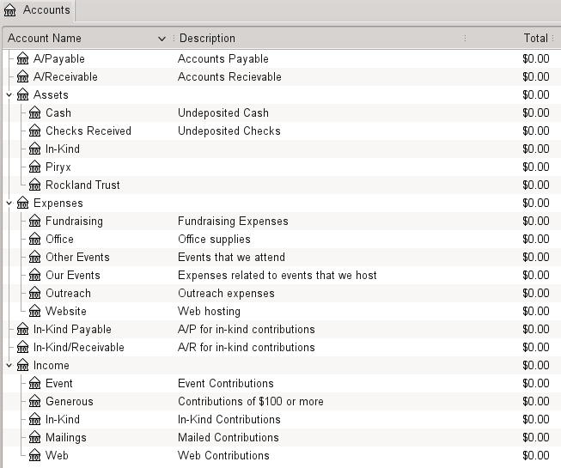
Task: Click the In-Kind Payable account icon
Action: click(22, 329)
